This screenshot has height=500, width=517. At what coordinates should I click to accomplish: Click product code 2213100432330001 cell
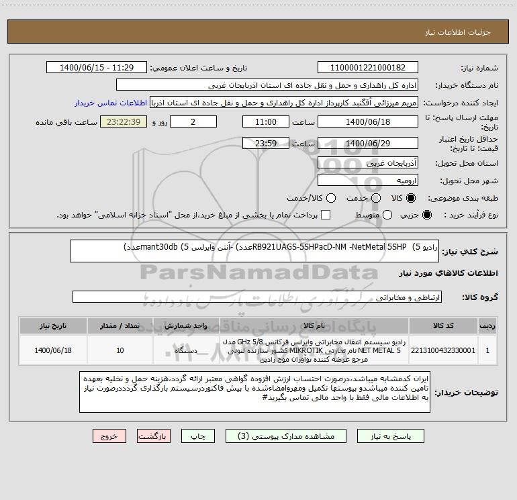point(443,350)
